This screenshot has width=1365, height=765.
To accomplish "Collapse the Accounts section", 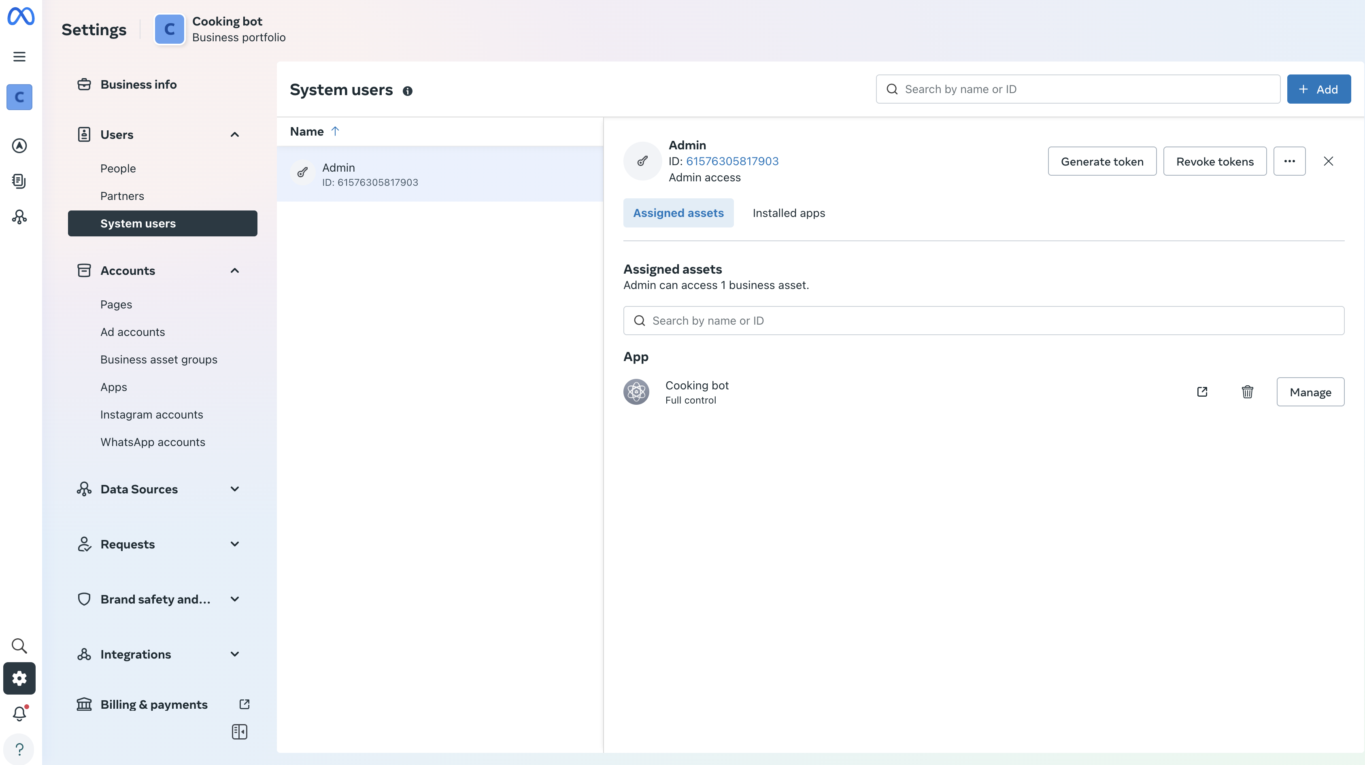I will point(235,271).
